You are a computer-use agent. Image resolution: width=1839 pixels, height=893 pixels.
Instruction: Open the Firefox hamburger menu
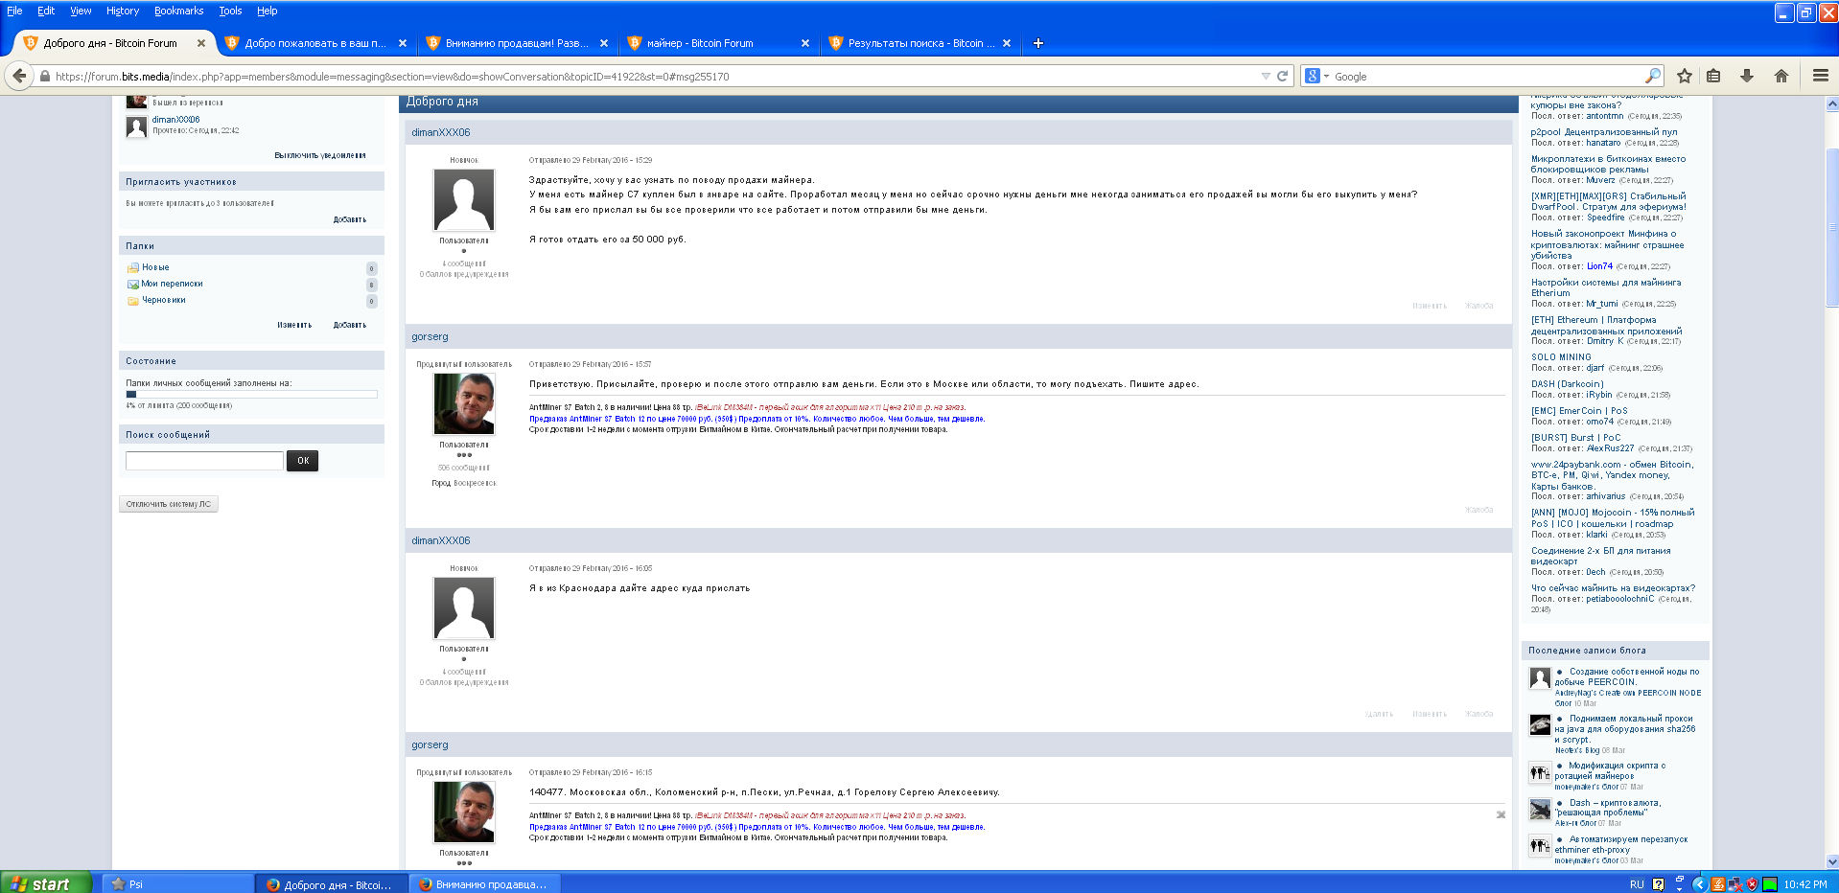1820,76
